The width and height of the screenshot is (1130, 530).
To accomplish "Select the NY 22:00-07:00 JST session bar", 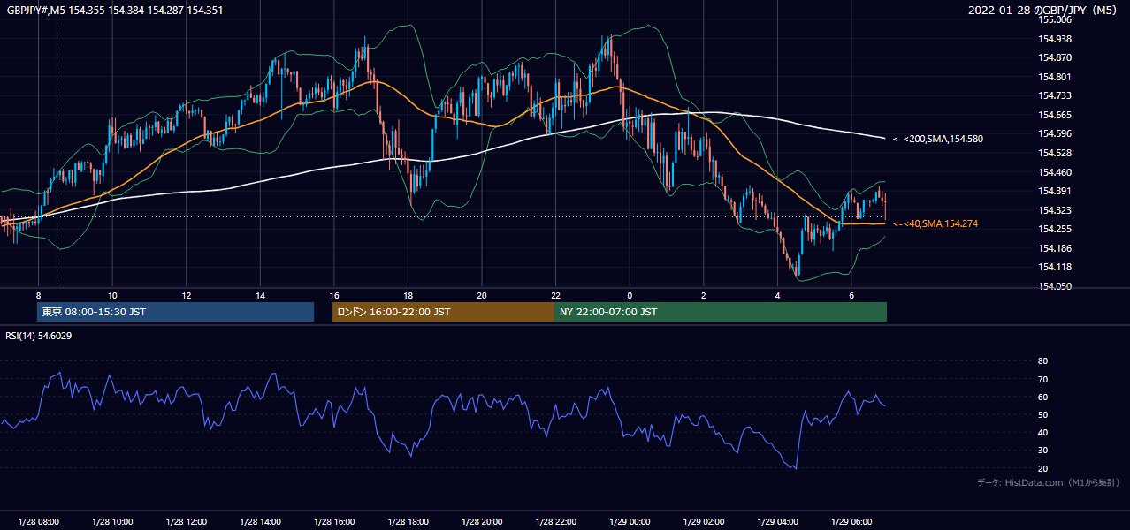I will coord(721,312).
